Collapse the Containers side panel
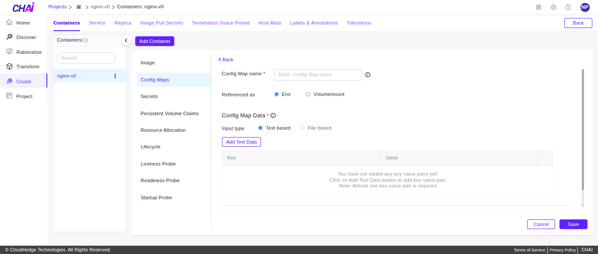This screenshot has height=254, width=598. 126,39
